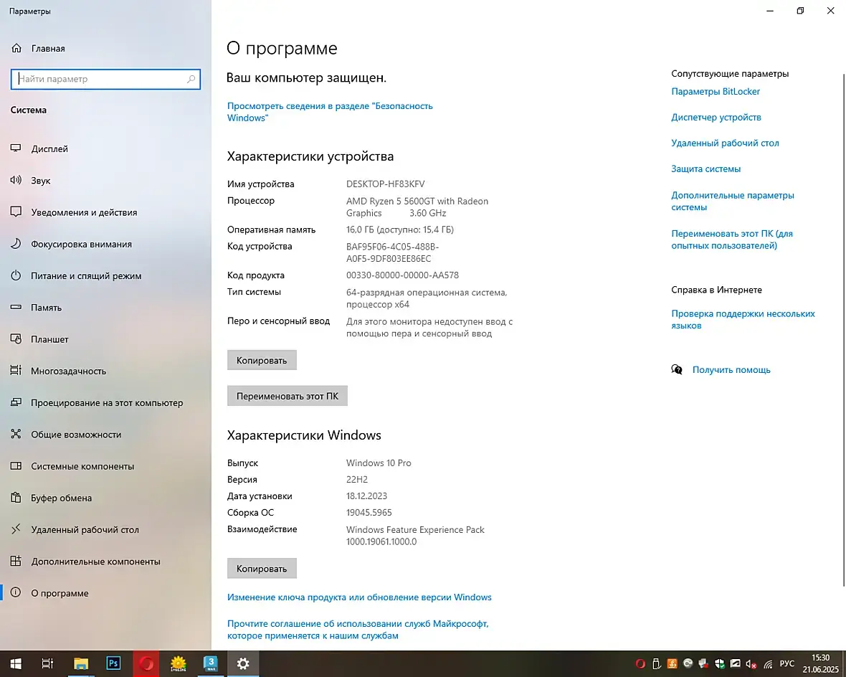Open Буфер обмена settings

(x=51, y=498)
